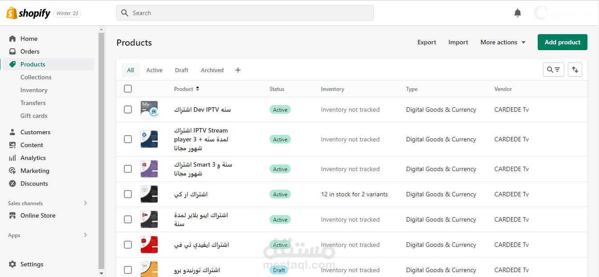Select the checkbox for 'اشترك ار كي'
The width and height of the screenshot is (599, 277).
pyautogui.click(x=127, y=194)
